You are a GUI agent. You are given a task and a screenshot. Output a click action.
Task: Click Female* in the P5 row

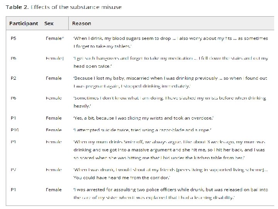[x=55, y=38]
